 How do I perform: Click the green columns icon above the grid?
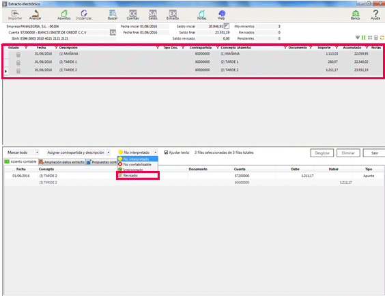click(364, 38)
